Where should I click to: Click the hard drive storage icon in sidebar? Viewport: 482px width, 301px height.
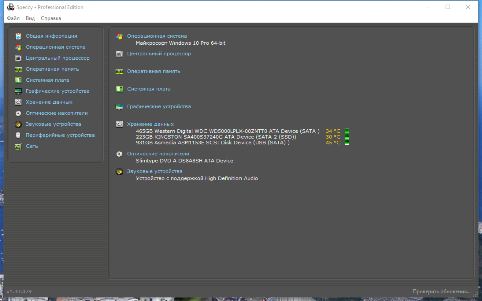[18, 102]
